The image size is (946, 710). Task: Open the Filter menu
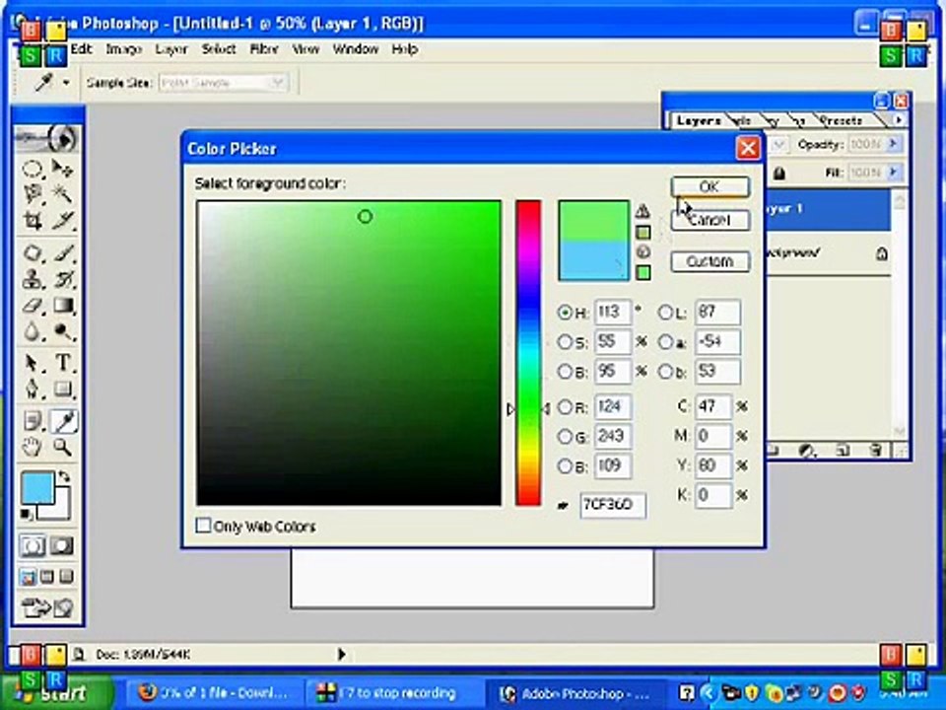point(264,49)
